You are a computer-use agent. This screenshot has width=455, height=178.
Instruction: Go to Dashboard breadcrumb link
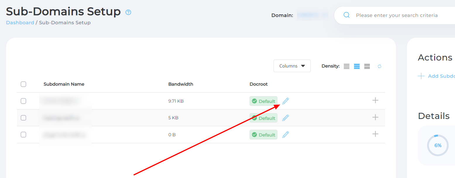pos(20,23)
